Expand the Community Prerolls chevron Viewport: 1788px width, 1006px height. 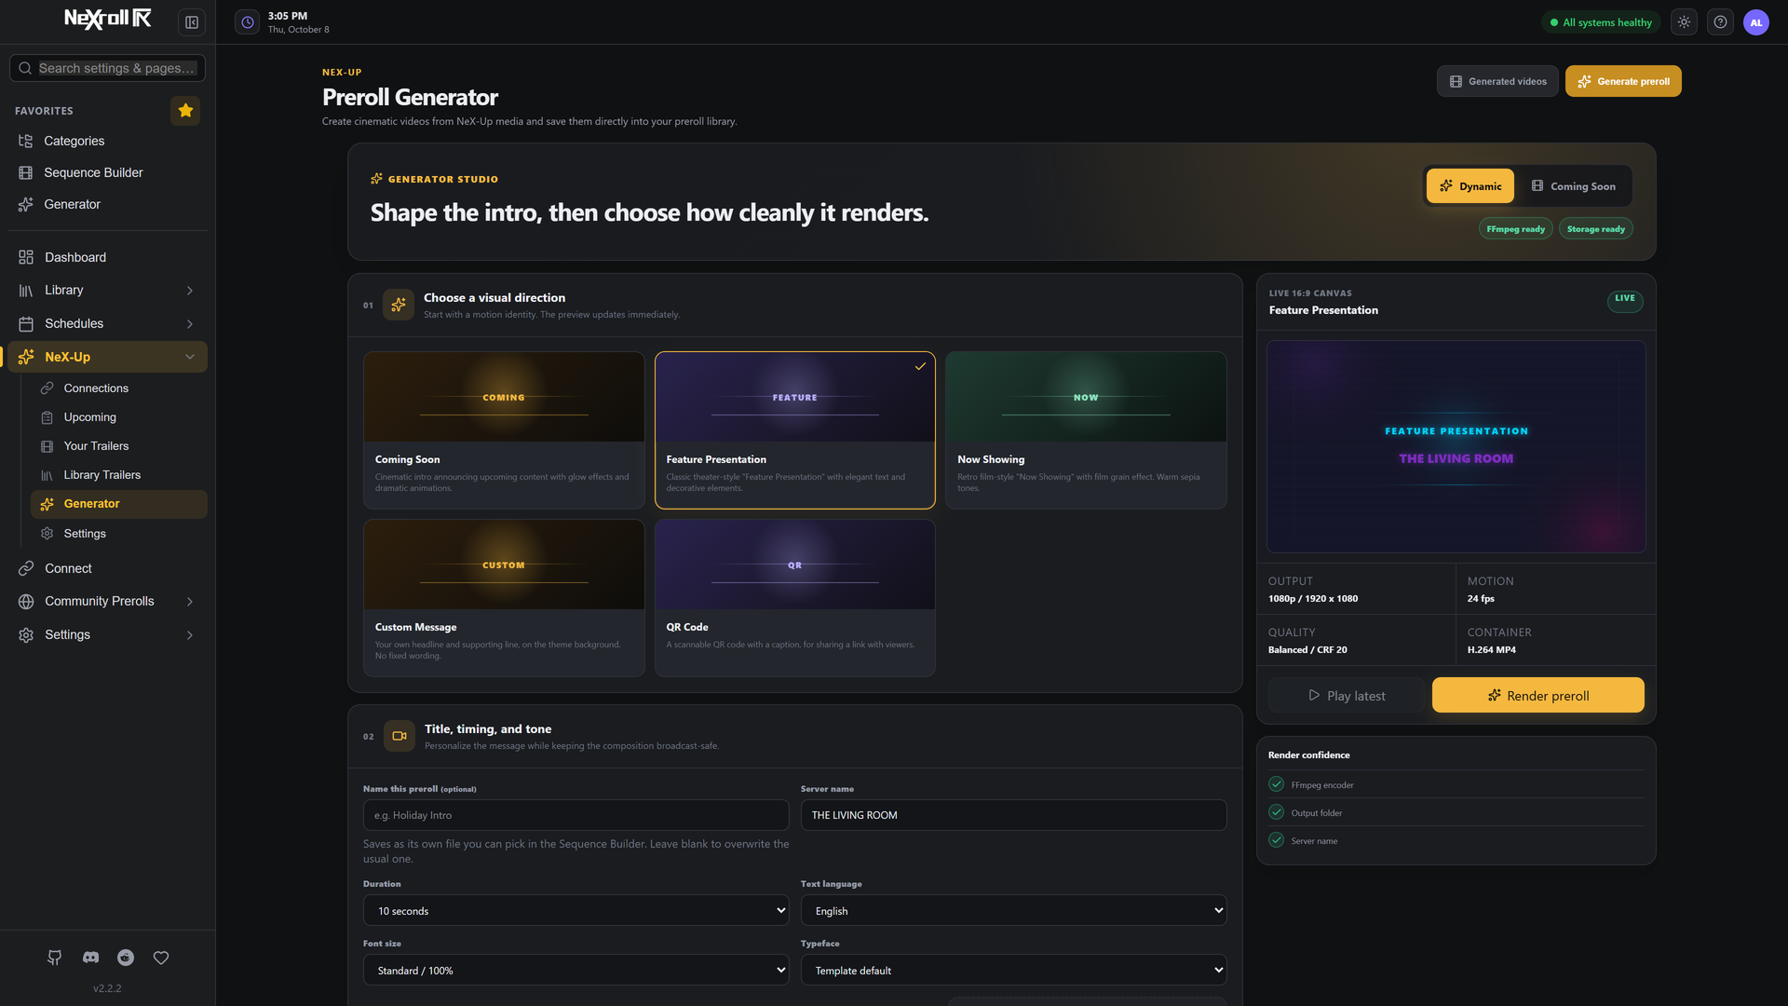point(190,602)
